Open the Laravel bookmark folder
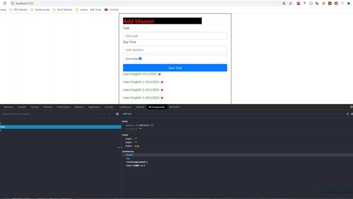Viewport: 353px width, 199px height. coord(82,10)
